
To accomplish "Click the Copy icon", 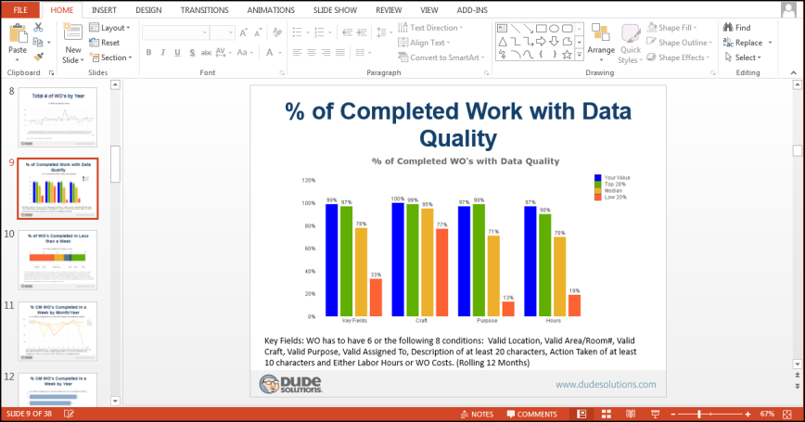I will point(37,42).
